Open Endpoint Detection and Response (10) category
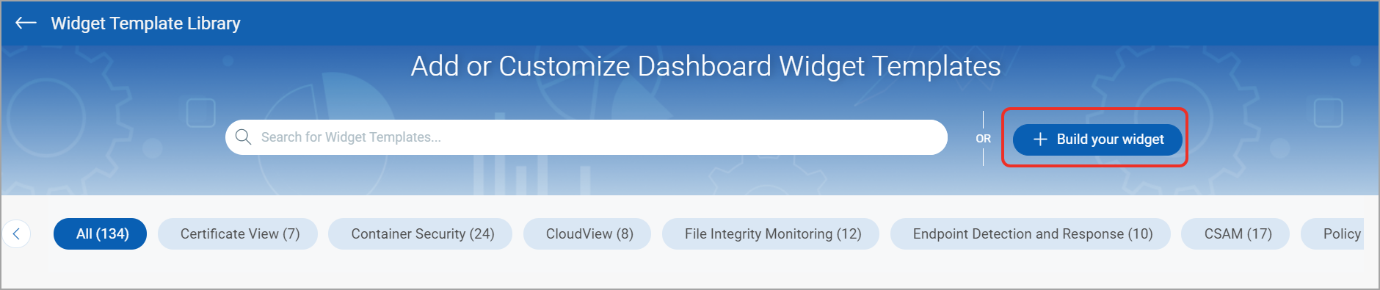Image resolution: width=1380 pixels, height=290 pixels. pyautogui.click(x=1031, y=233)
